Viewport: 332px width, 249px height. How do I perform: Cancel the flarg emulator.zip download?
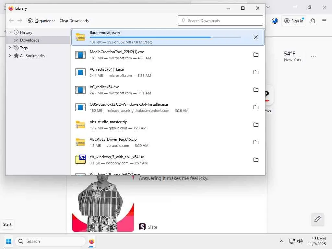(256, 37)
